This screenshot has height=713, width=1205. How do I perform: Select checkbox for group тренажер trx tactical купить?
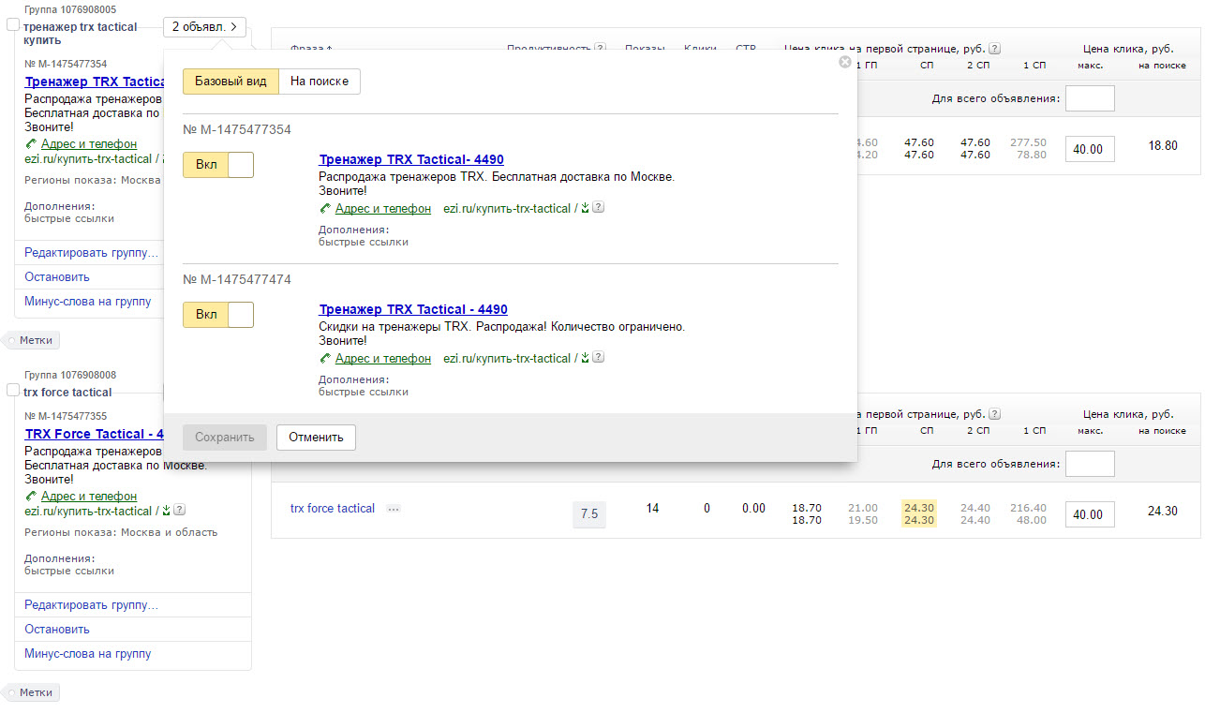coord(13,24)
